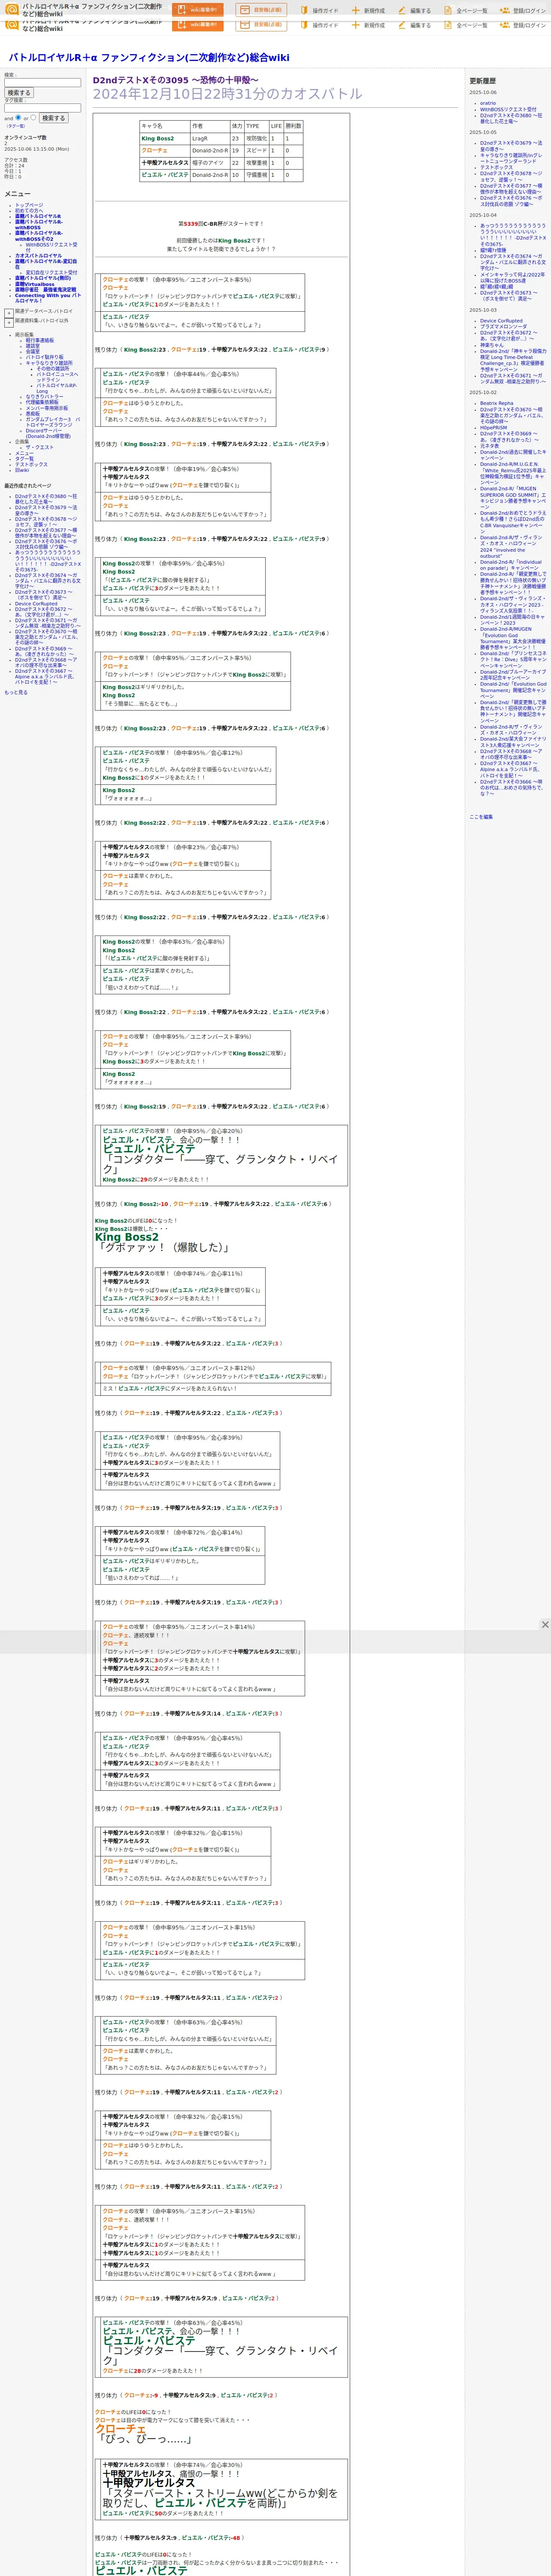Close the banner overlay with the X

[x=545, y=1625]
